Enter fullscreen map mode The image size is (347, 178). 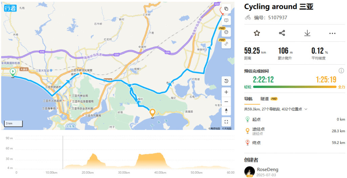[226, 122]
